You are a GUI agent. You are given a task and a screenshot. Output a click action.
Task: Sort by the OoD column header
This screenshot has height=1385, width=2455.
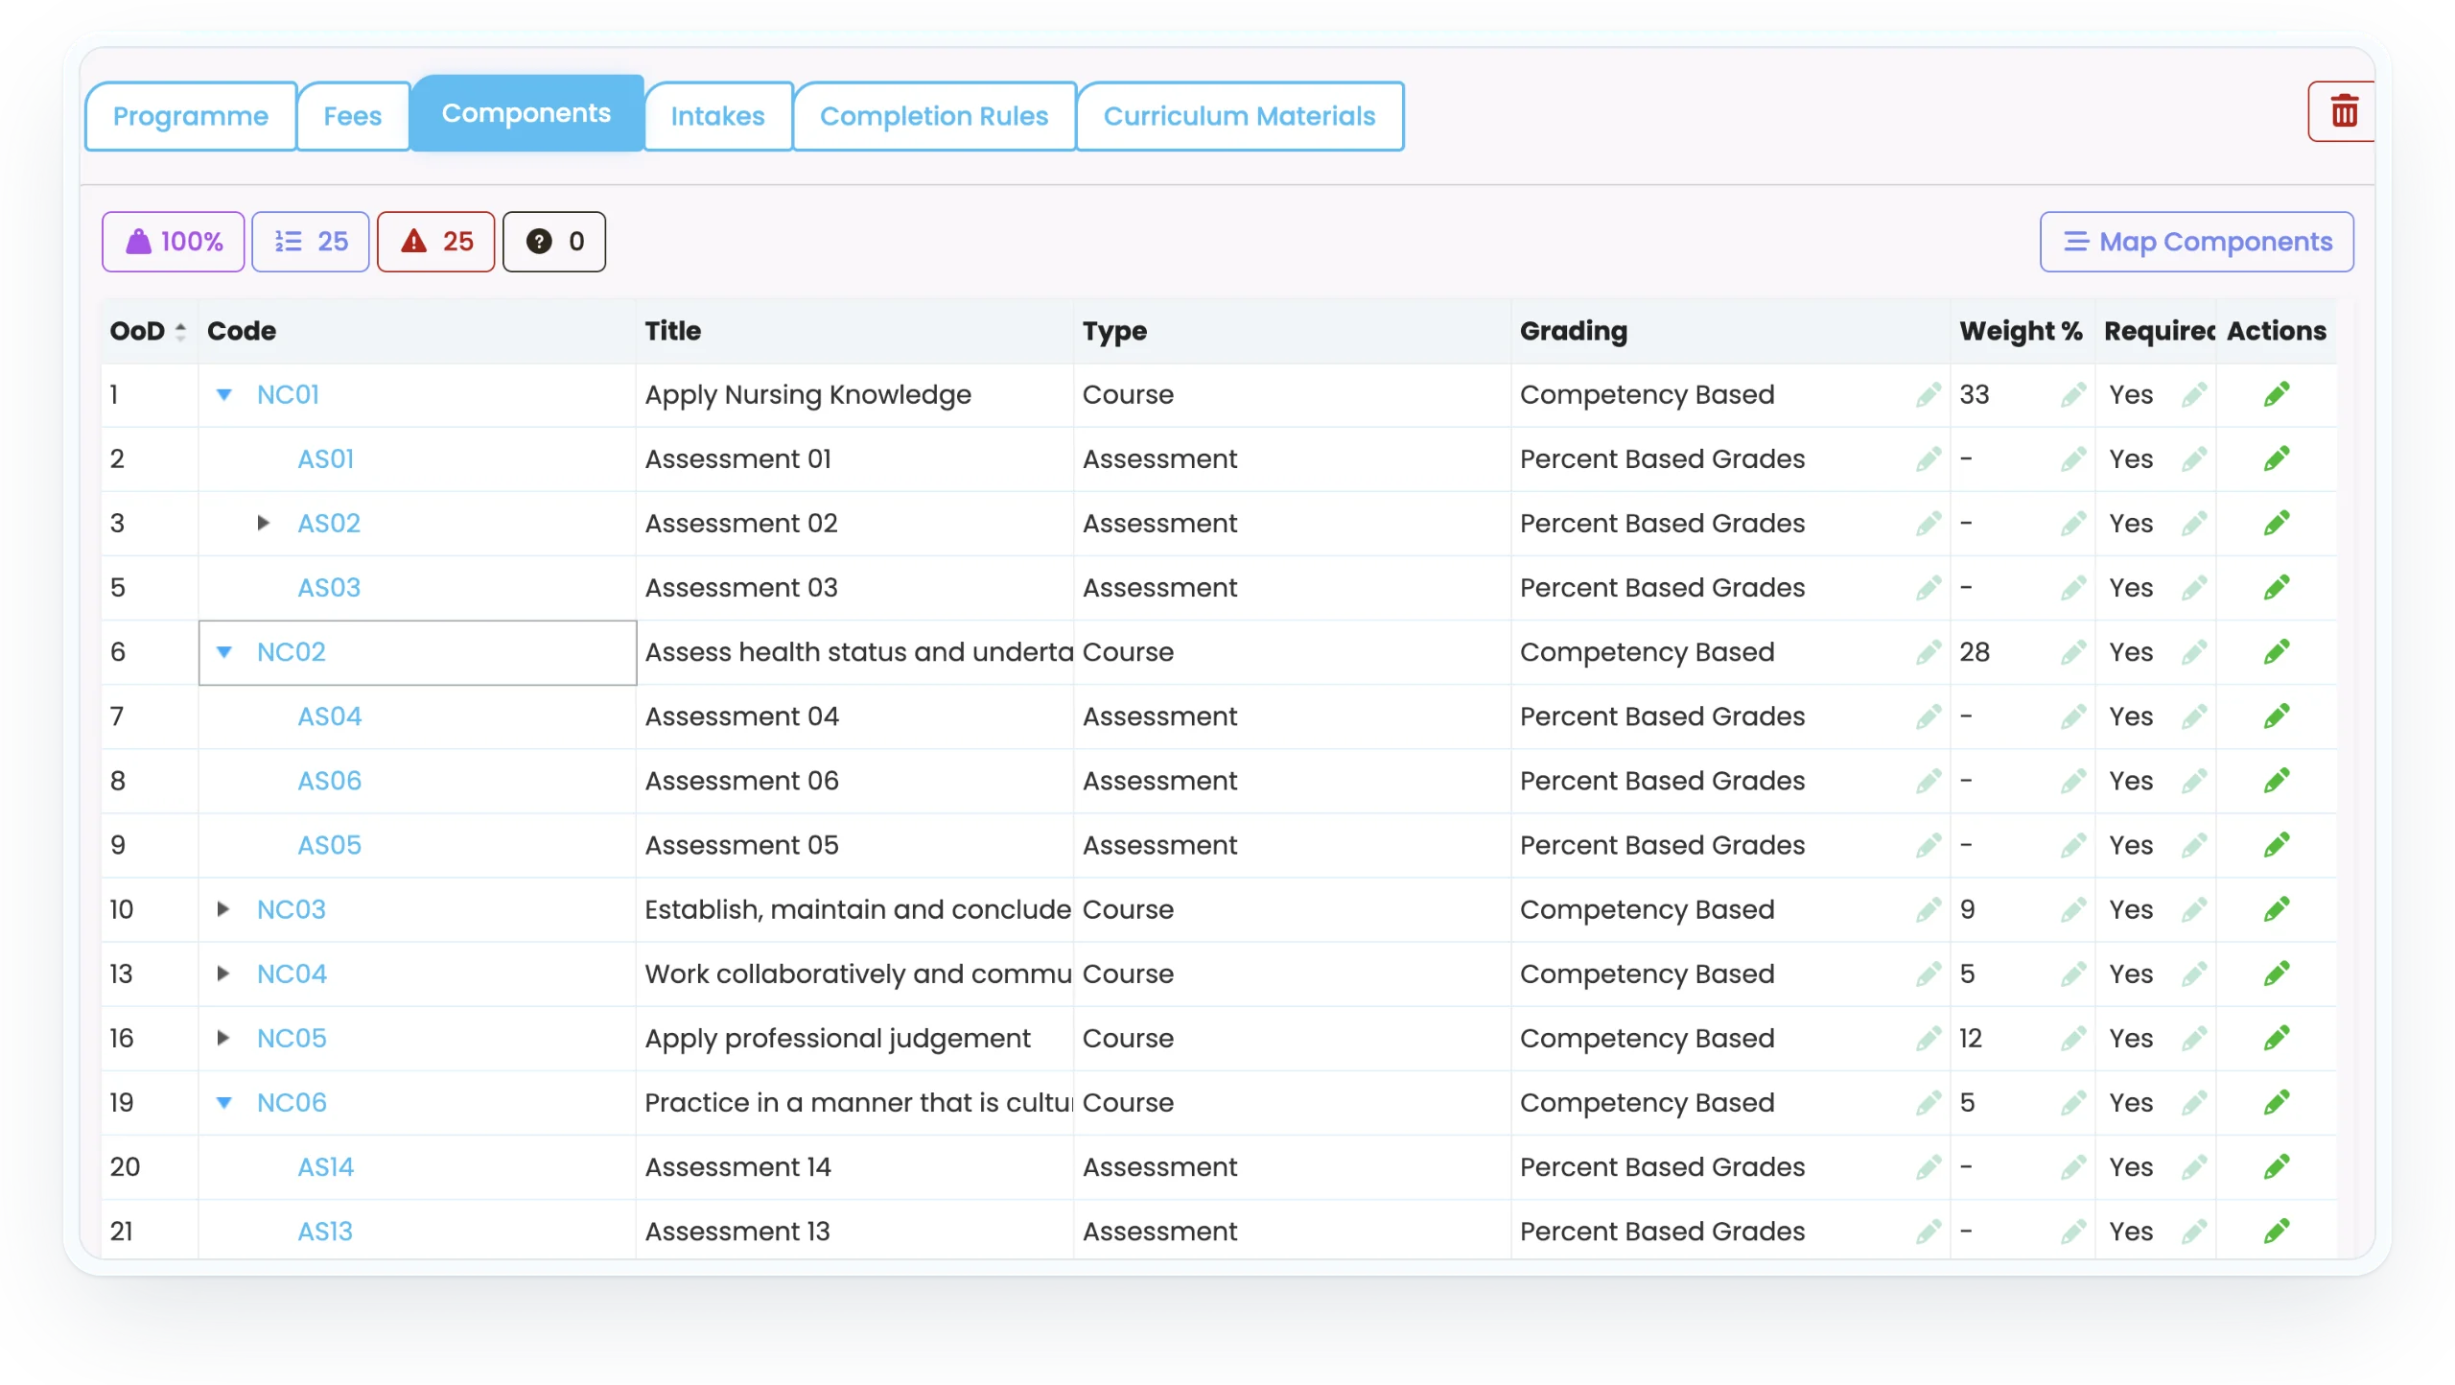[149, 331]
